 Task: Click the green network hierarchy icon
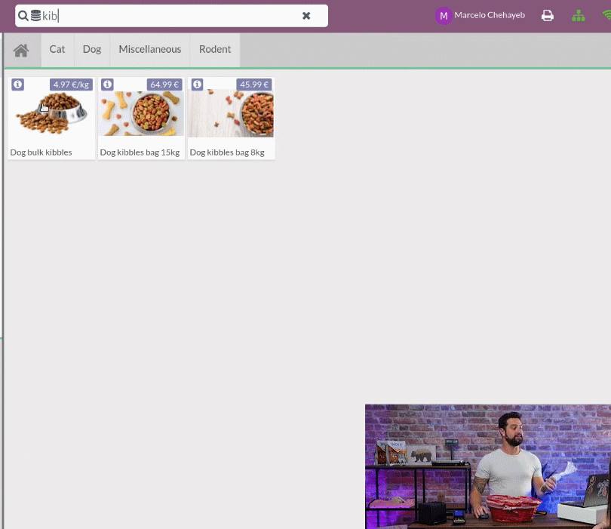[x=579, y=16]
